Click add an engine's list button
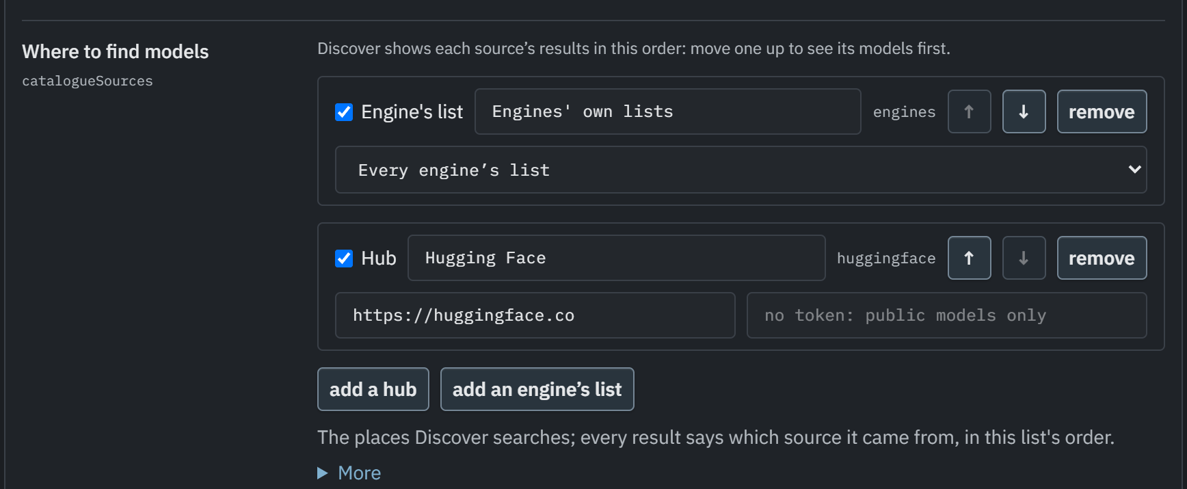Viewport: 1187px width, 489px height. pyautogui.click(x=537, y=389)
